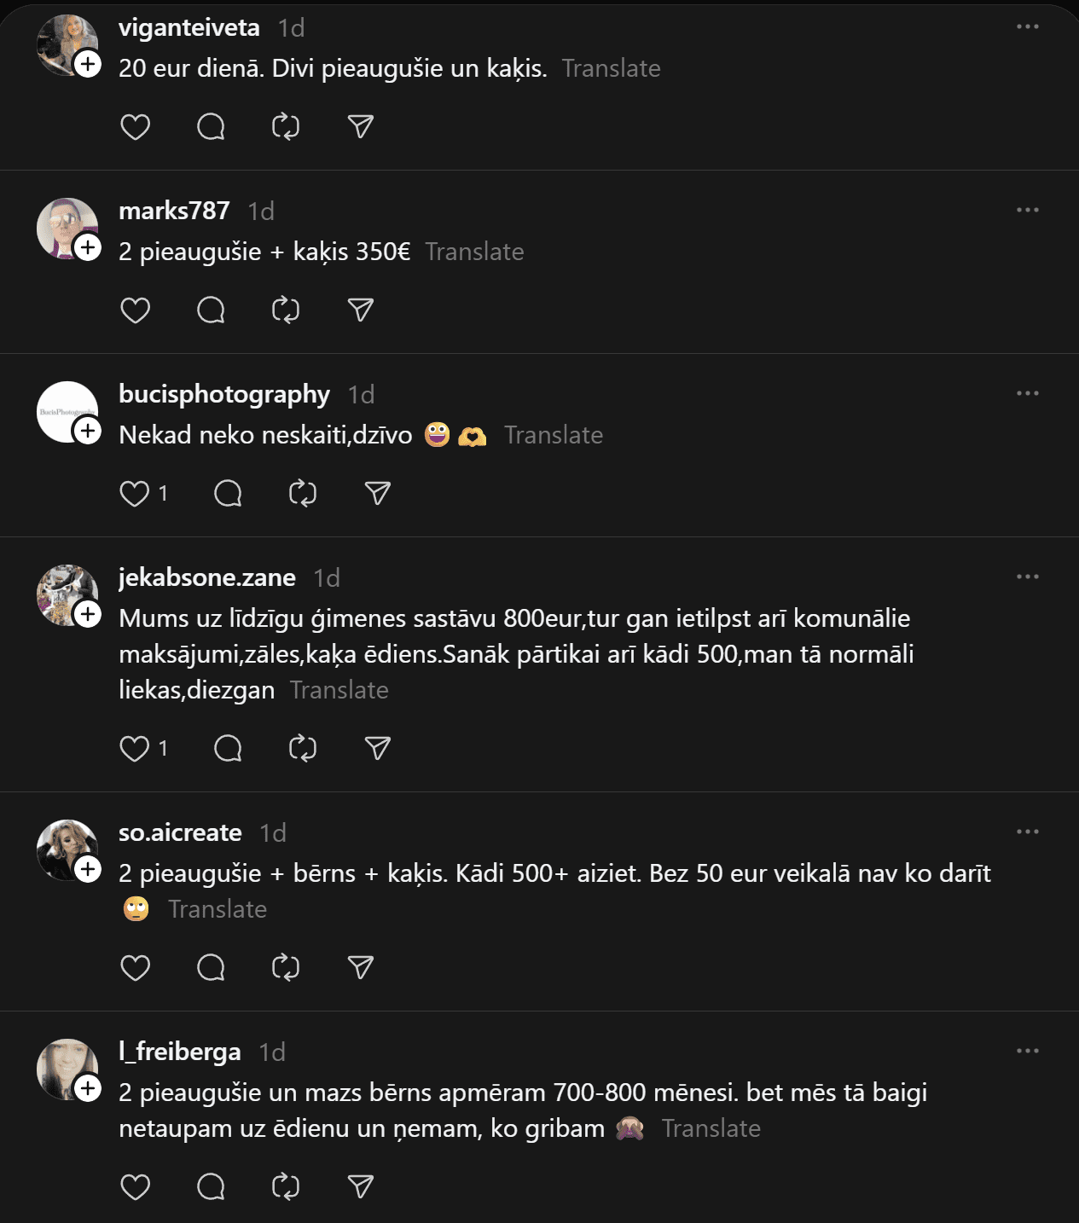Reply to l_freiberga's comment
The image size is (1079, 1223).
pyautogui.click(x=211, y=1187)
